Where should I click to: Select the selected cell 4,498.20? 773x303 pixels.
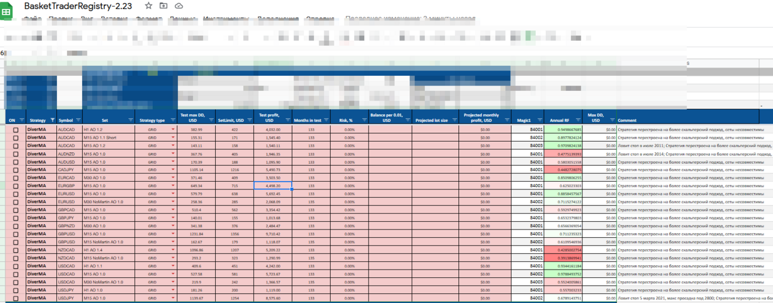pyautogui.click(x=273, y=186)
